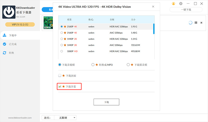Open settings via the gear icon
This screenshot has width=208, height=122.
(181, 4)
